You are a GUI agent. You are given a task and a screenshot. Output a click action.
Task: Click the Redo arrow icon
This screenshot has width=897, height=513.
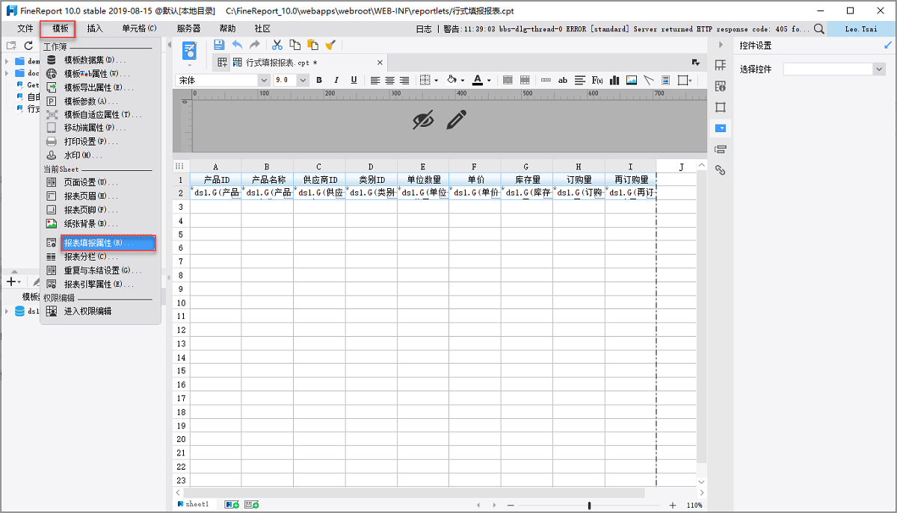(255, 45)
